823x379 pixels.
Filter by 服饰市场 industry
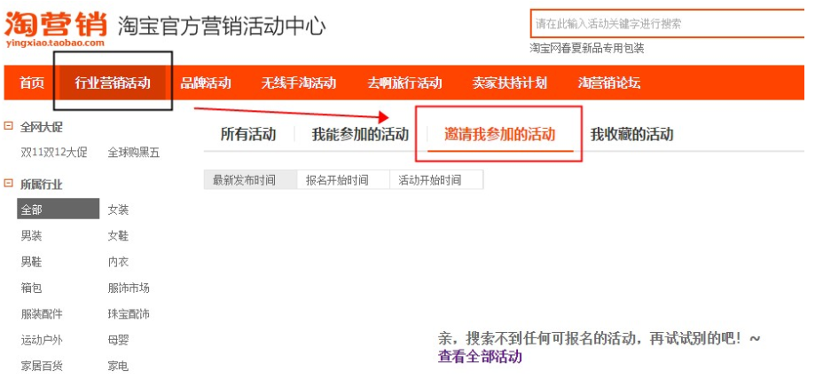pos(129,288)
